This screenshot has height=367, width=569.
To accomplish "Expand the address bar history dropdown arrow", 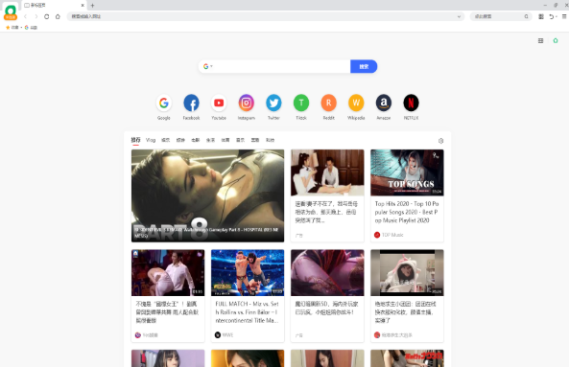I will pos(459,16).
